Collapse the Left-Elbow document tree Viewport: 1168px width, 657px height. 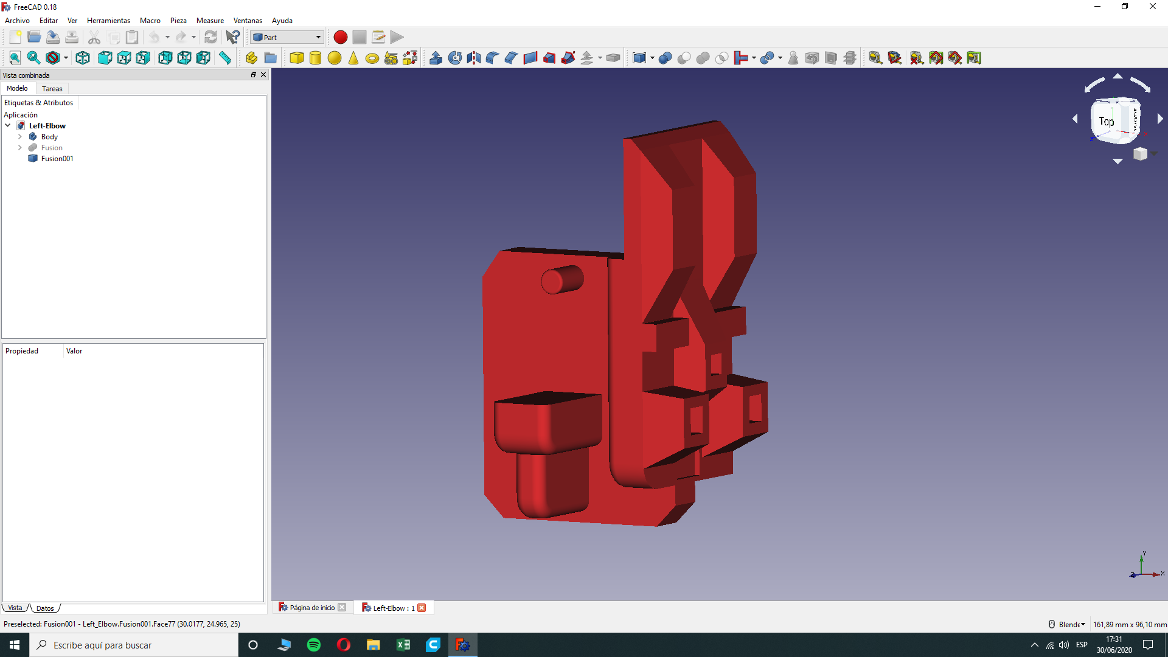[8, 126]
